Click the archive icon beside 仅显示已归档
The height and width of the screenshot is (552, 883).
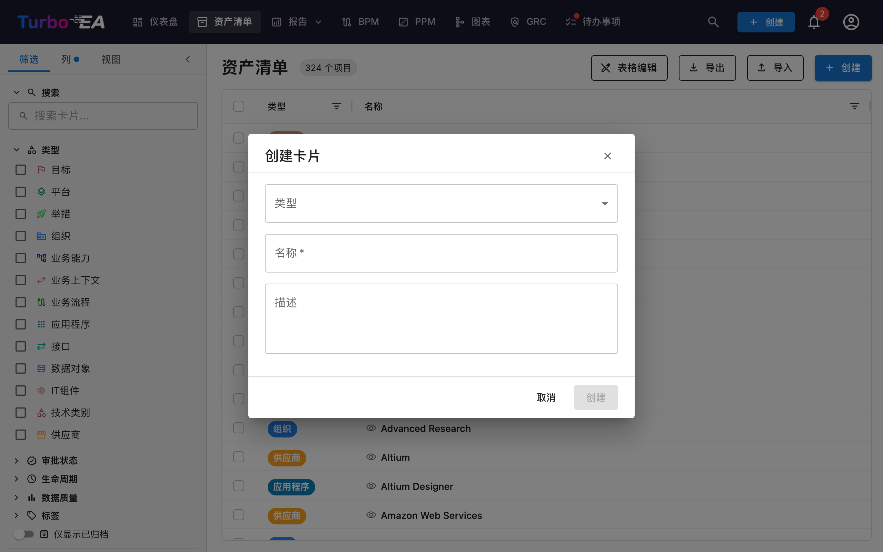[x=44, y=534]
